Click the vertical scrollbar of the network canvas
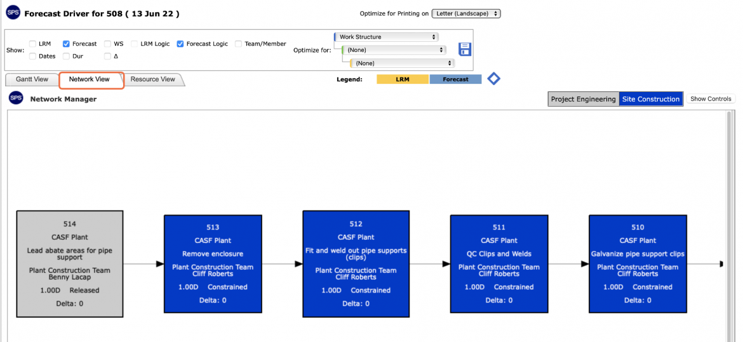 coord(729,226)
